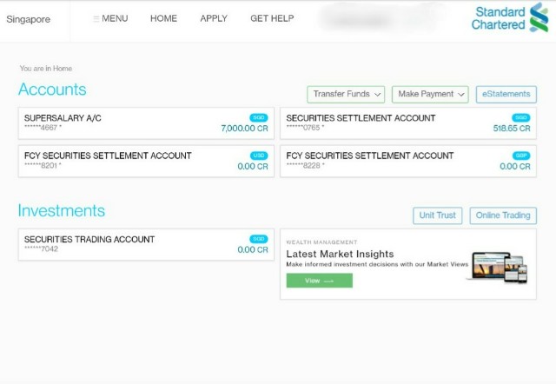Click the SGD badge on Securities Trading Account
This screenshot has height=384, width=556.
259,239
